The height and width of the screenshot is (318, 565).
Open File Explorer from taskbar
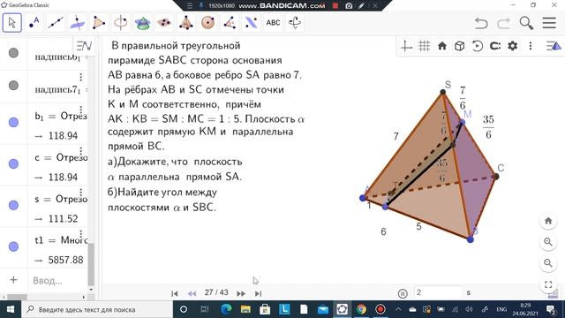pyautogui.click(x=245, y=309)
